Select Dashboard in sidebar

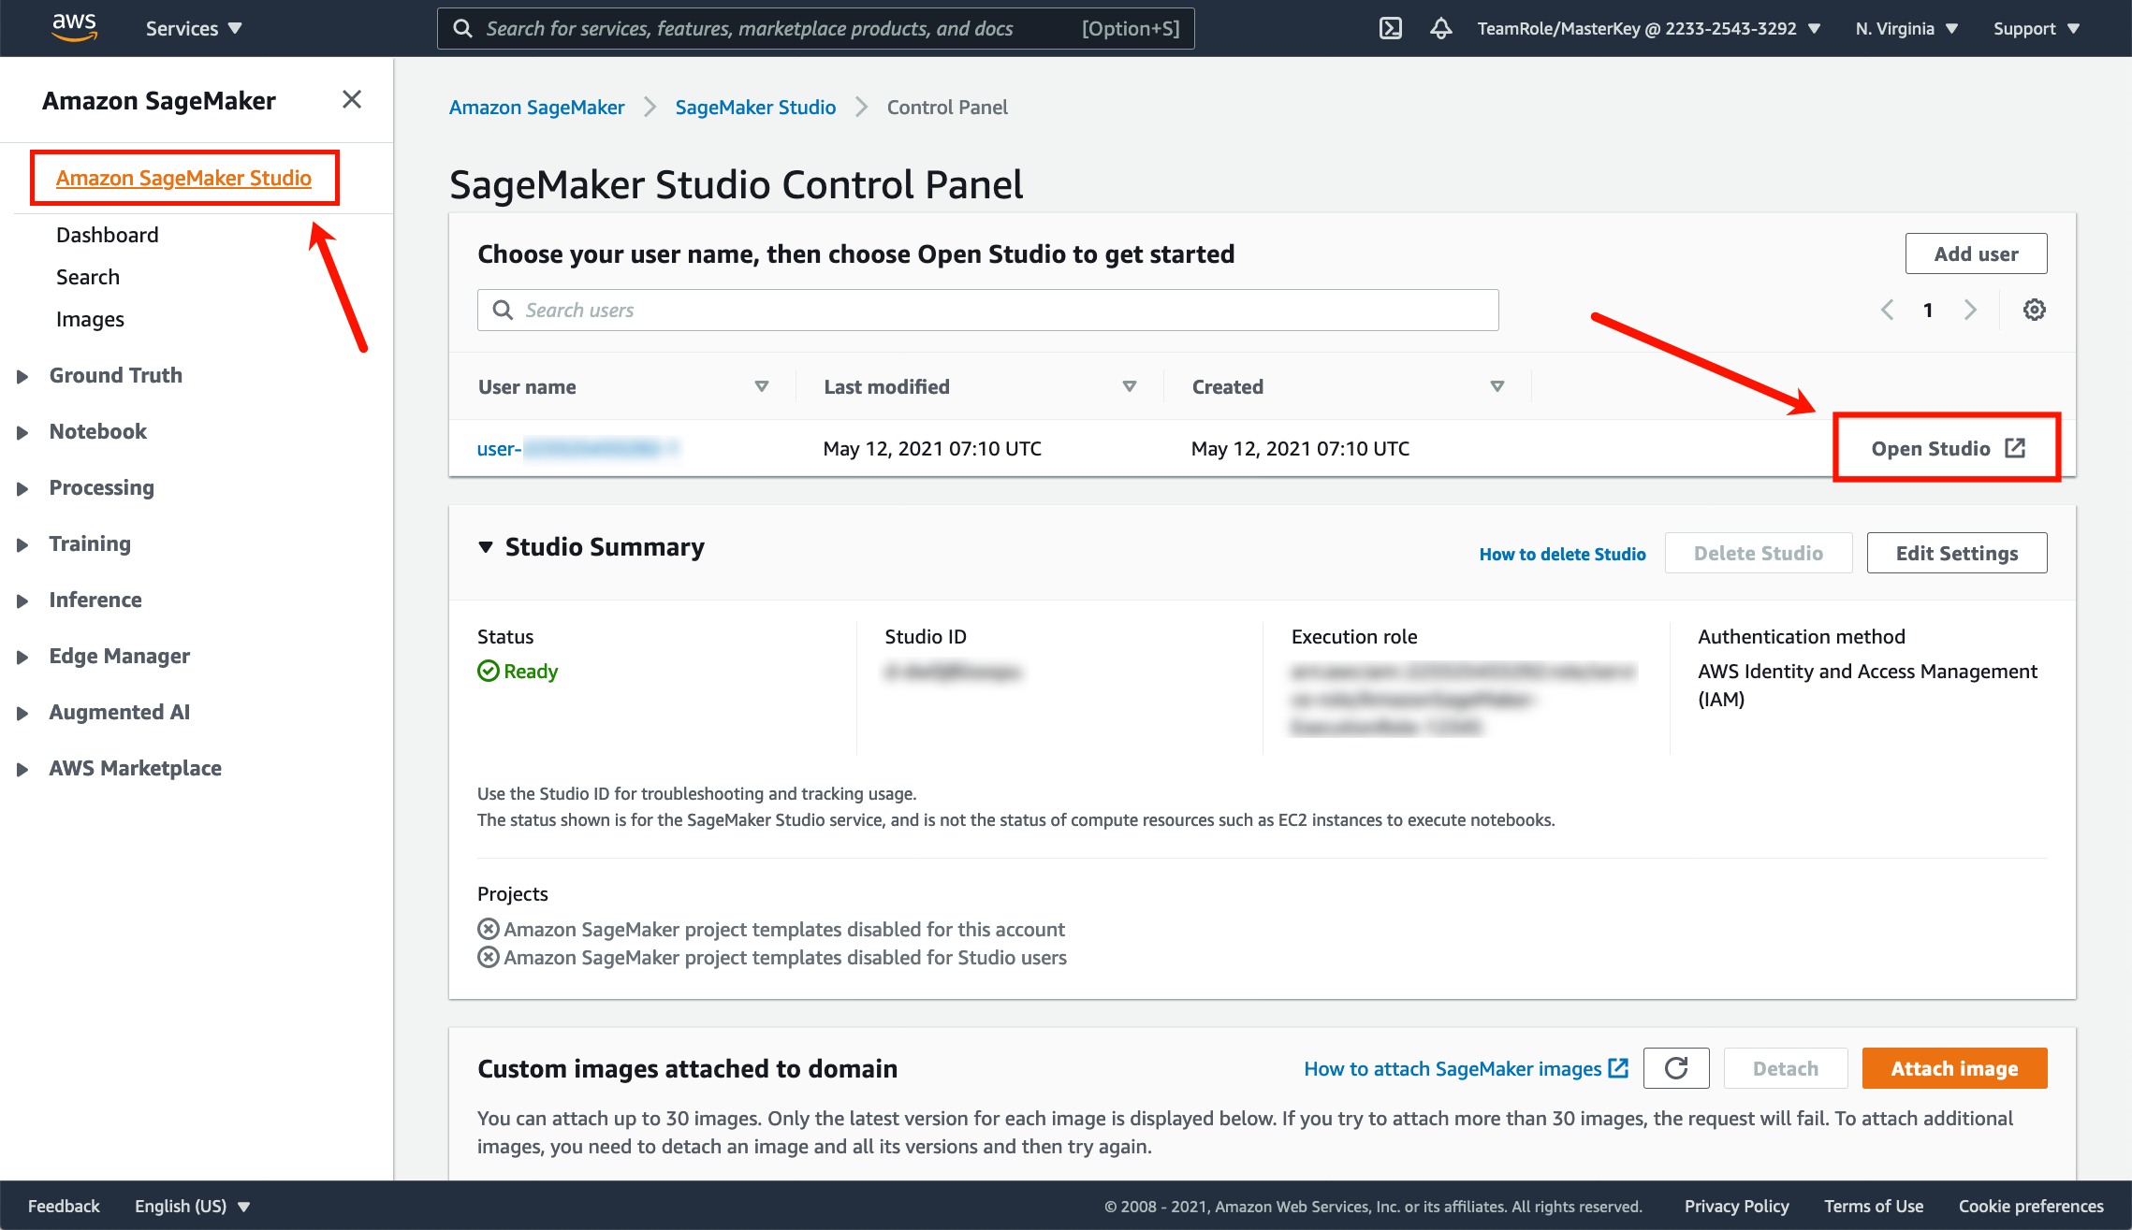click(107, 235)
